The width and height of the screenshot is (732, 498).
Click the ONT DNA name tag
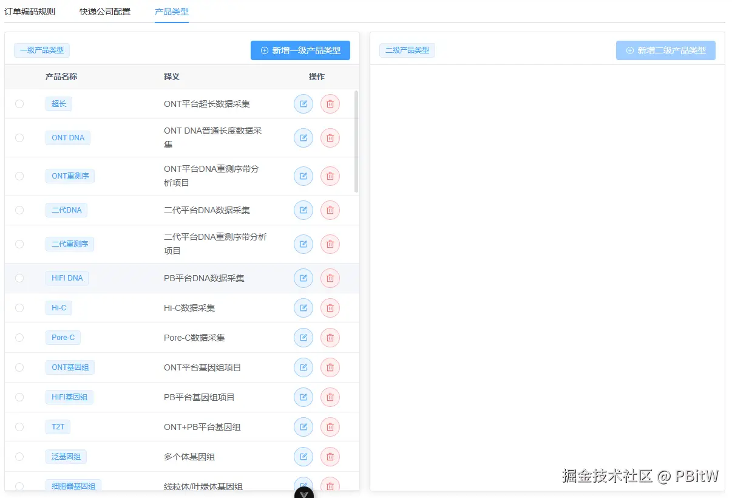[x=68, y=138]
